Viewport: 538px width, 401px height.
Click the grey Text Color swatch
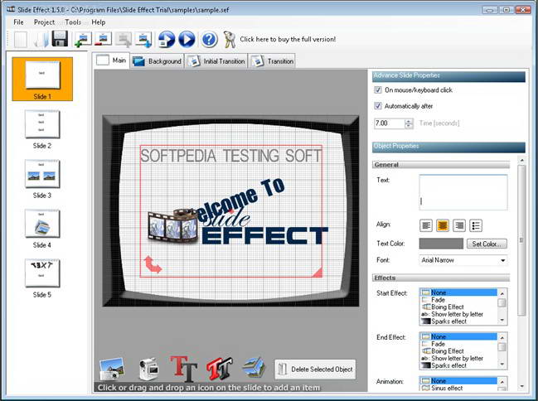click(x=441, y=244)
